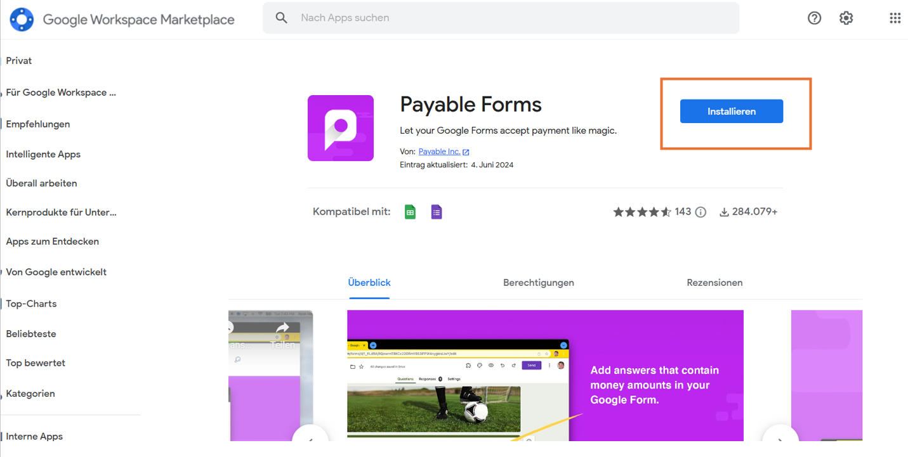Viewport: 908px width, 457px height.
Task: Click the purple Google Forms compatibility icon
Action: [x=437, y=212]
